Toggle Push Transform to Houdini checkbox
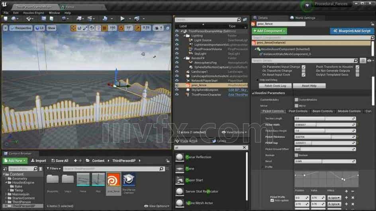Image resolution: width=376 pixels, height=211 pixels. [x=357, y=67]
